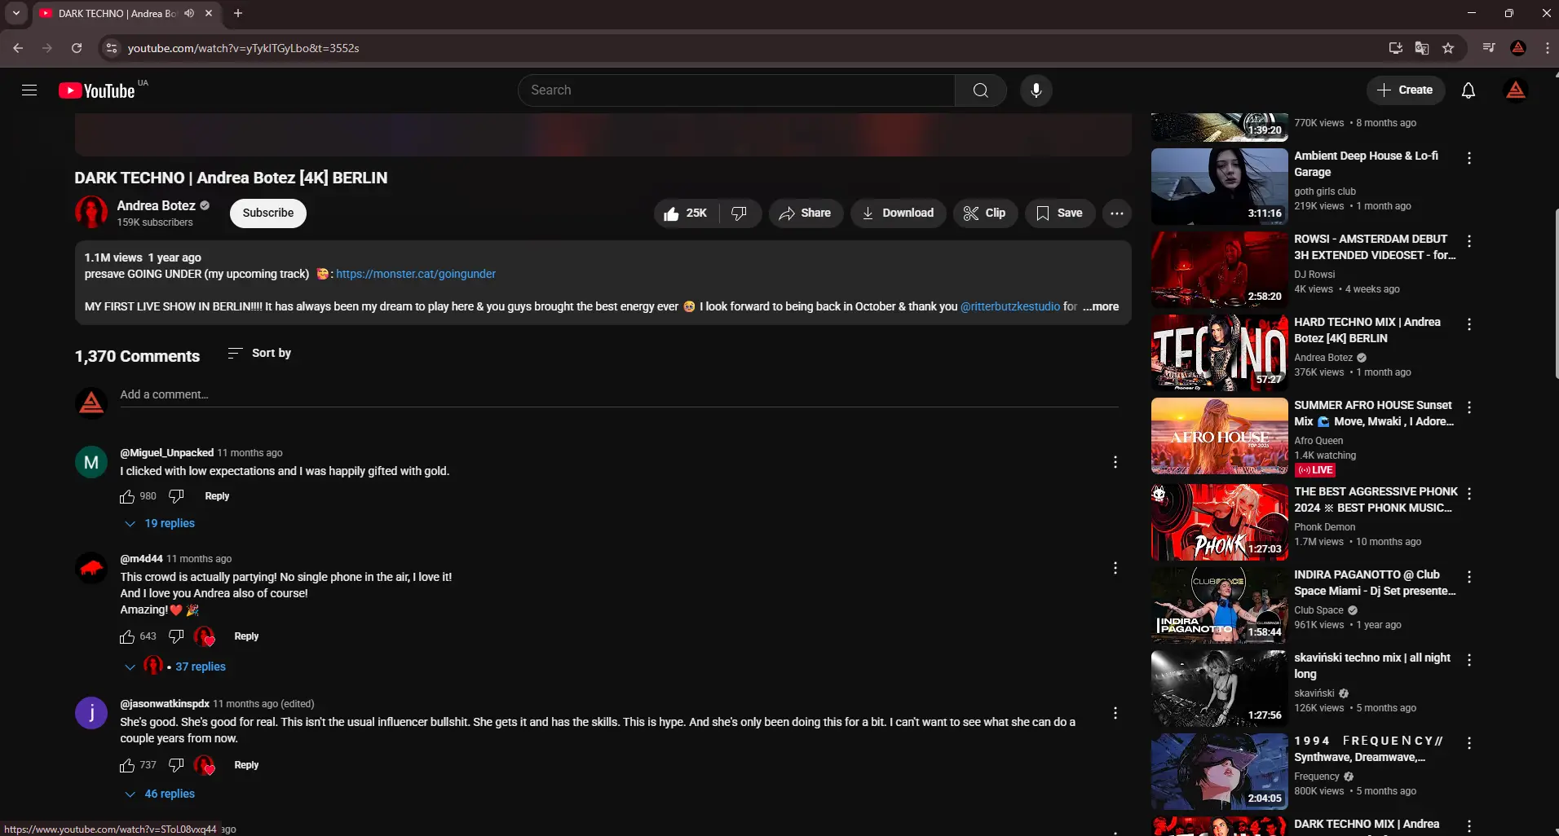This screenshot has width=1559, height=836.
Task: Open the Create menu icon
Action: point(1385,90)
